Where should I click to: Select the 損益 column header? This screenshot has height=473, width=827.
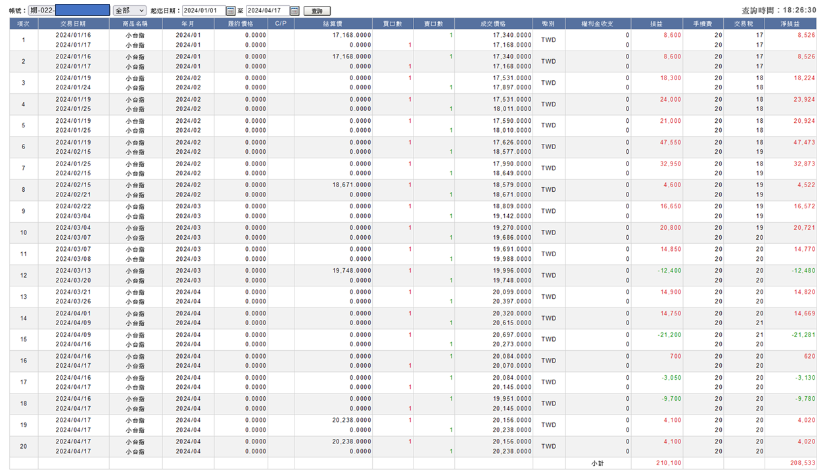tap(657, 24)
